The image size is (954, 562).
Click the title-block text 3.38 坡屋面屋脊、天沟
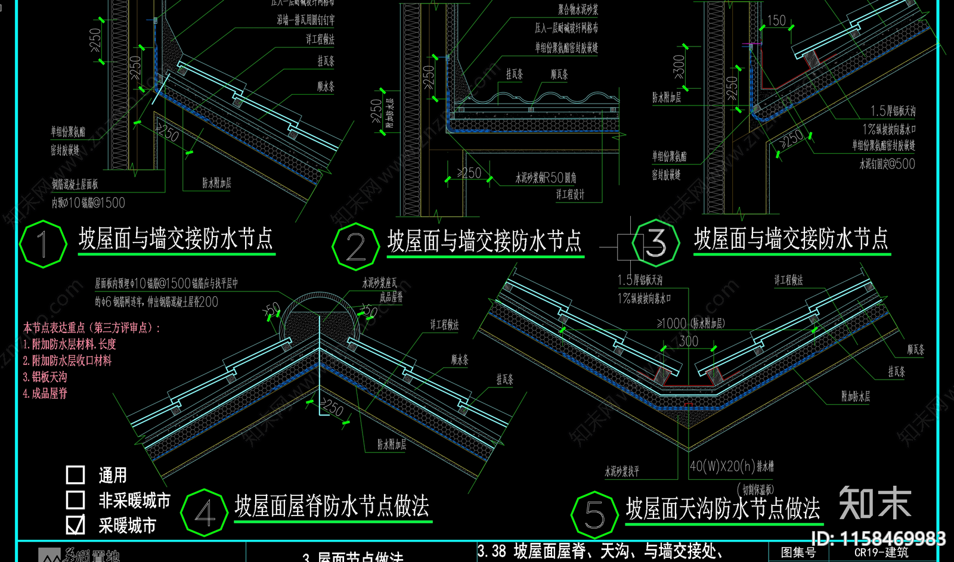(x=601, y=551)
